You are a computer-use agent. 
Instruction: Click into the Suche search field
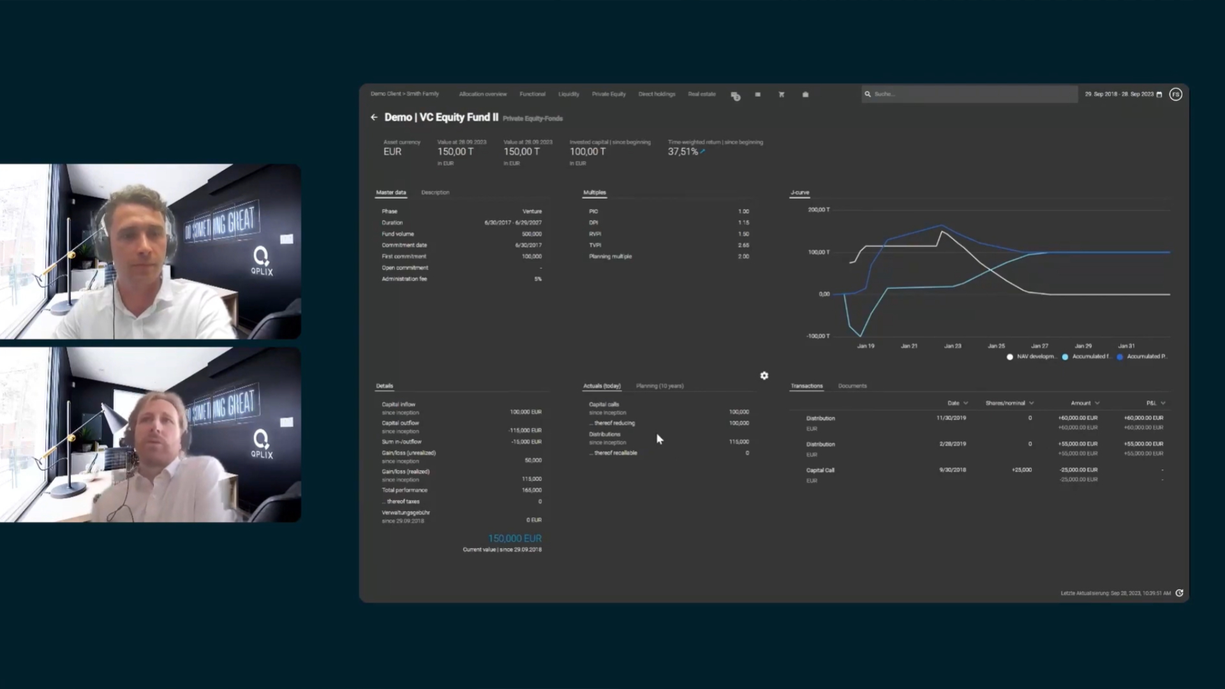pos(970,94)
